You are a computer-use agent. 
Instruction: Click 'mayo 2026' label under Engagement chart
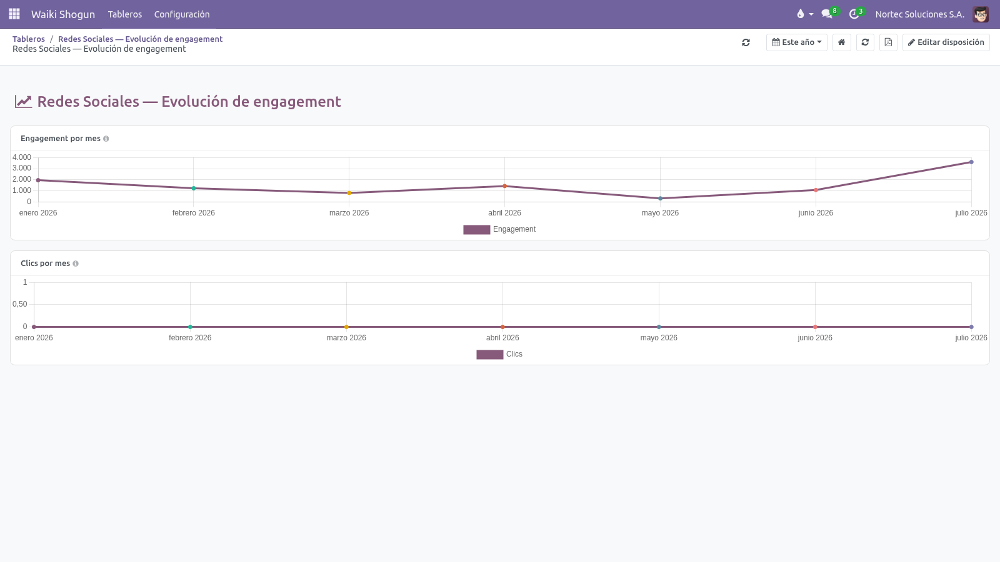(x=660, y=213)
